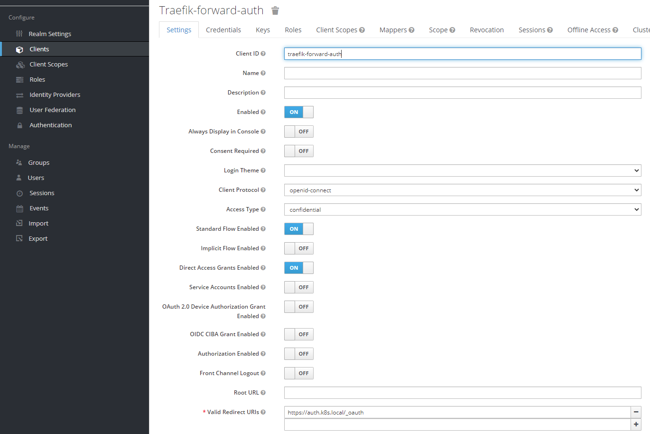Turn on Always Display in Console
The width and height of the screenshot is (650, 434).
coord(299,132)
